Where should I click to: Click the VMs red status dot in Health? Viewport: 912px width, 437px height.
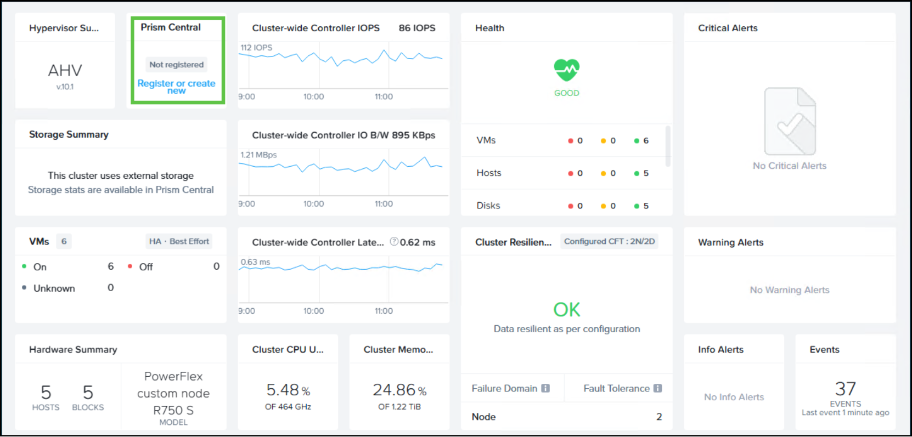[x=571, y=141]
